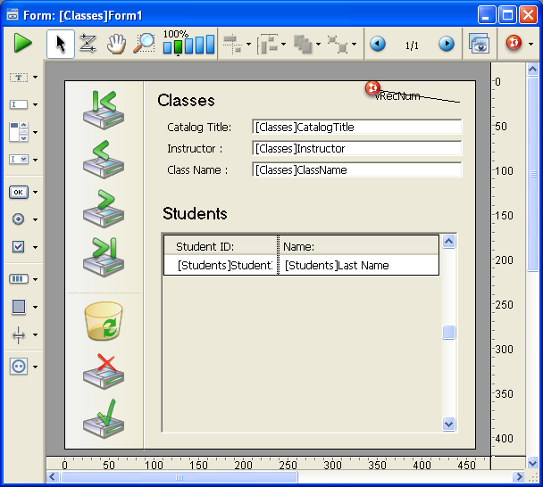Click the First Record navigation button on form
Viewport: 543px width, 487px height.
[103, 109]
